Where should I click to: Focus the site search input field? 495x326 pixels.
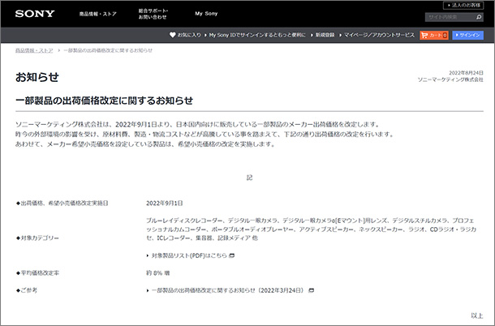(x=450, y=17)
